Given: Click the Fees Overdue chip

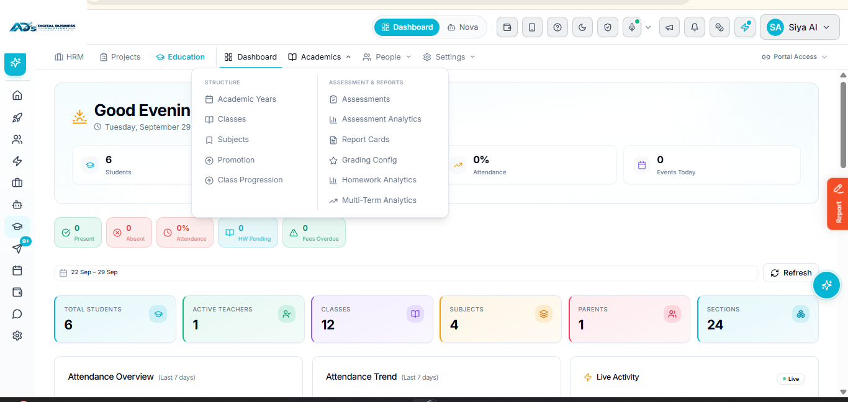Looking at the screenshot, I should click(314, 233).
